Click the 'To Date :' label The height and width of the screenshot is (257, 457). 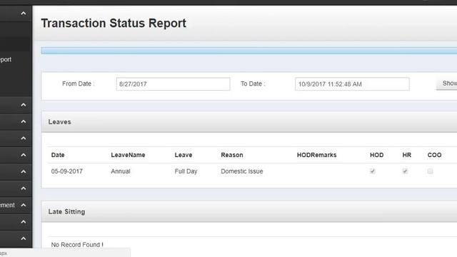[x=253, y=84]
